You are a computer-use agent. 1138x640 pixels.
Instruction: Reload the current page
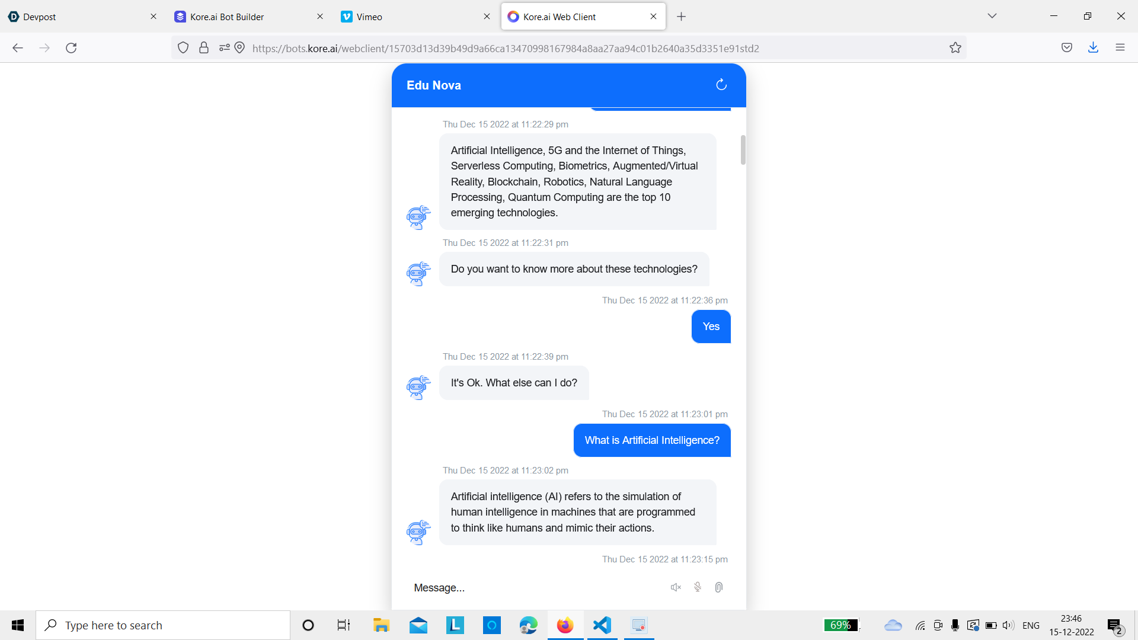click(x=71, y=48)
